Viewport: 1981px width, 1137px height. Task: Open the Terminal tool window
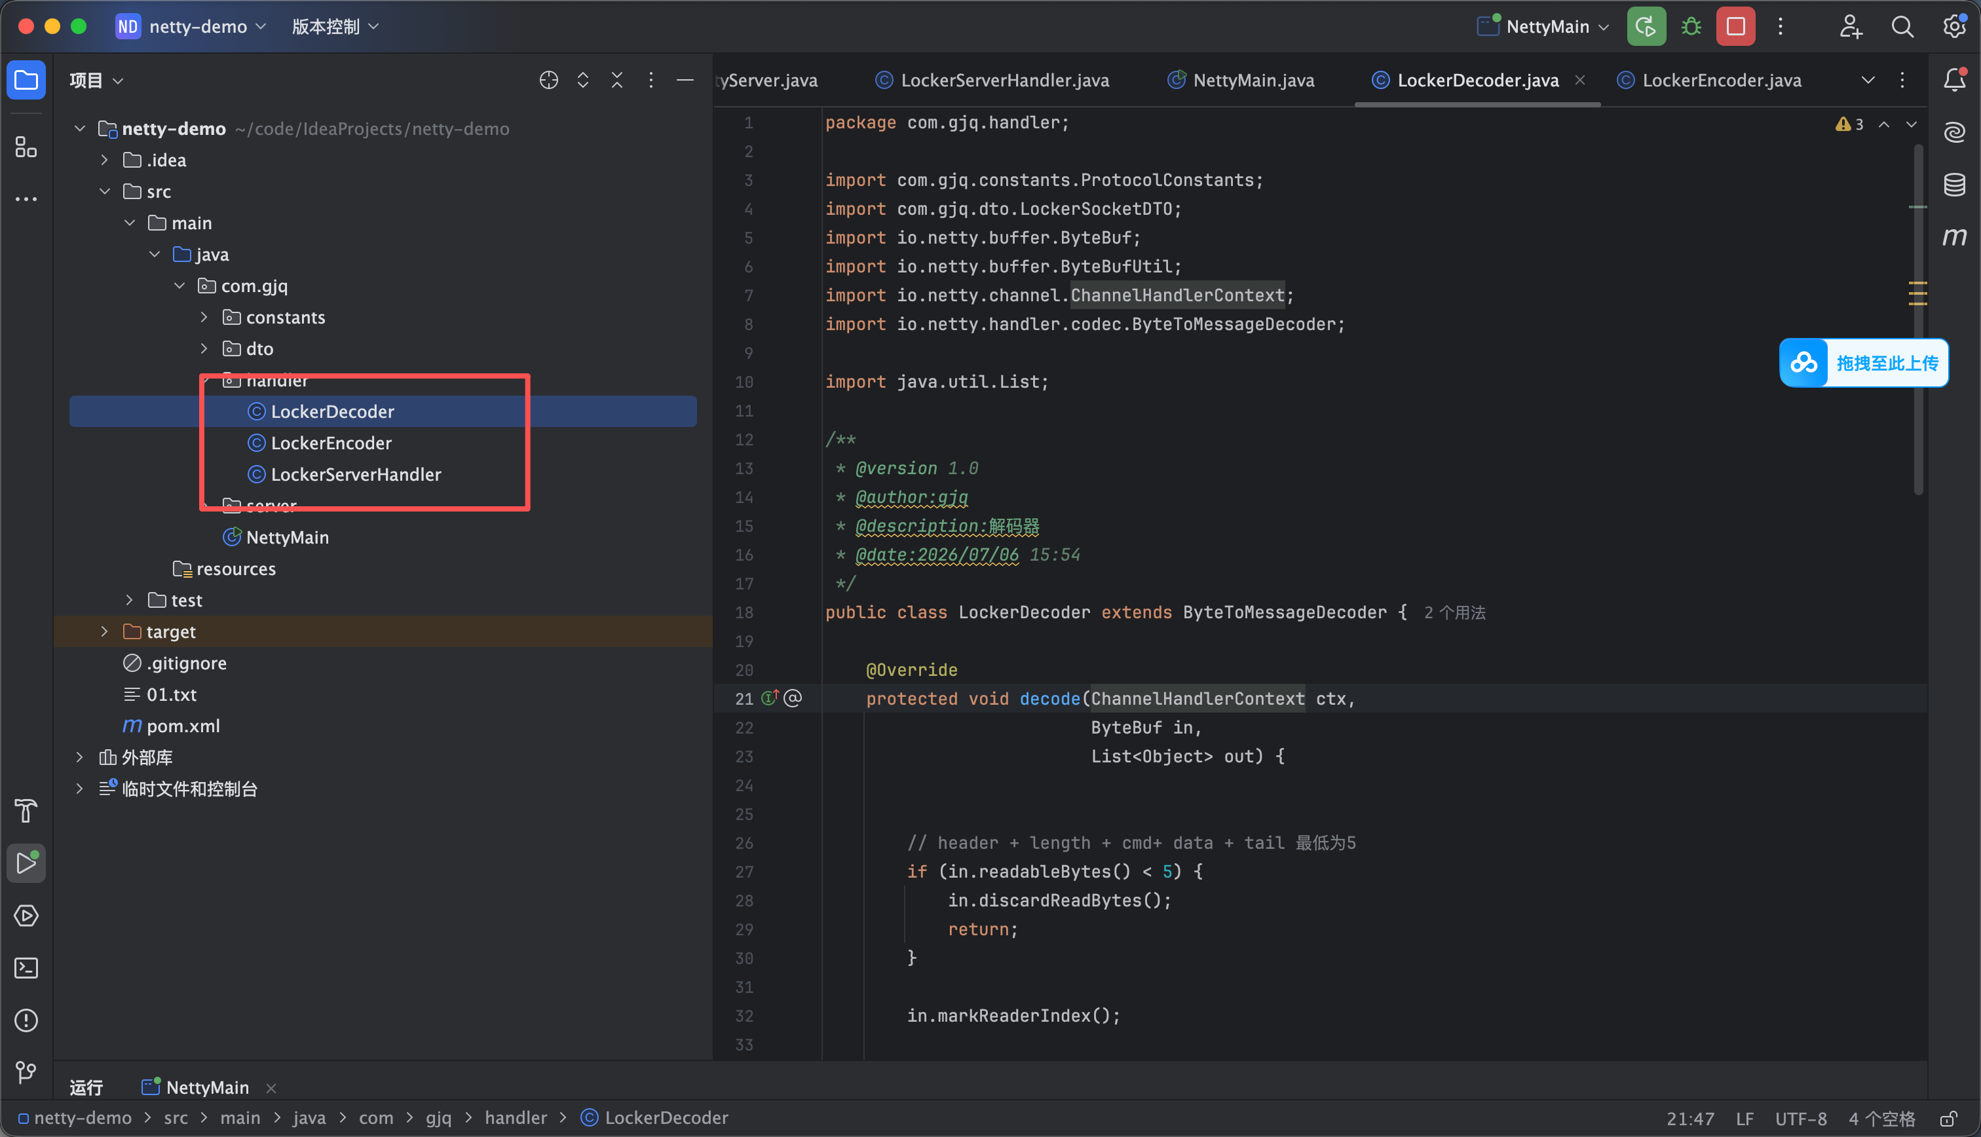pyautogui.click(x=27, y=968)
